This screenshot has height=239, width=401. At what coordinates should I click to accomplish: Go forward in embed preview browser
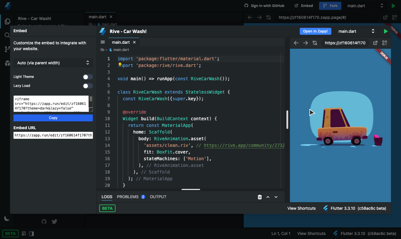pos(305,43)
